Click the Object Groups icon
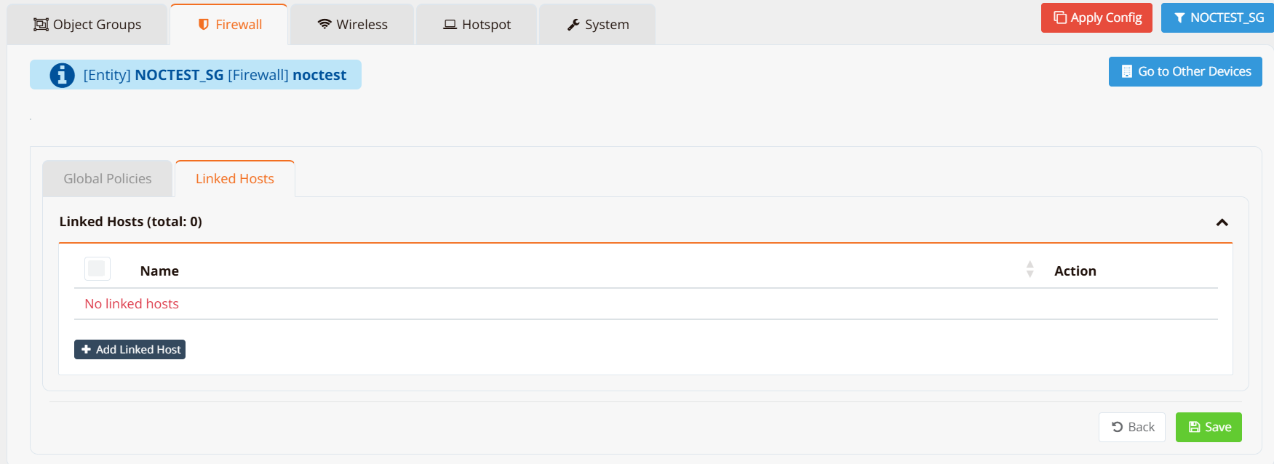This screenshot has width=1274, height=464. pos(41,25)
